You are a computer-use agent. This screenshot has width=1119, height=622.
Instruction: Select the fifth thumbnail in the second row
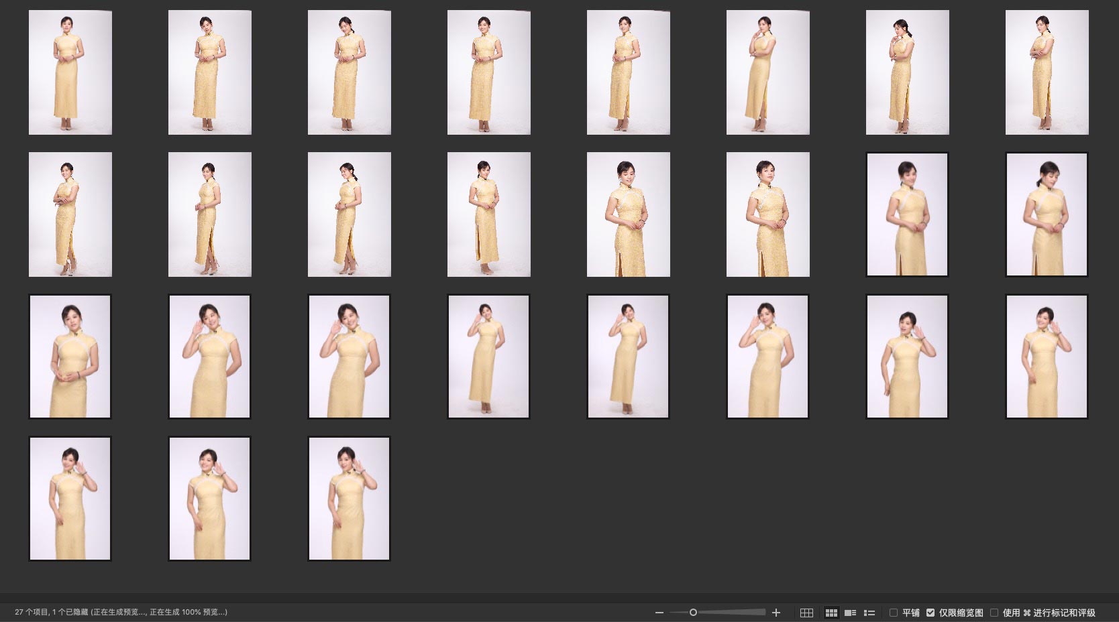point(628,214)
